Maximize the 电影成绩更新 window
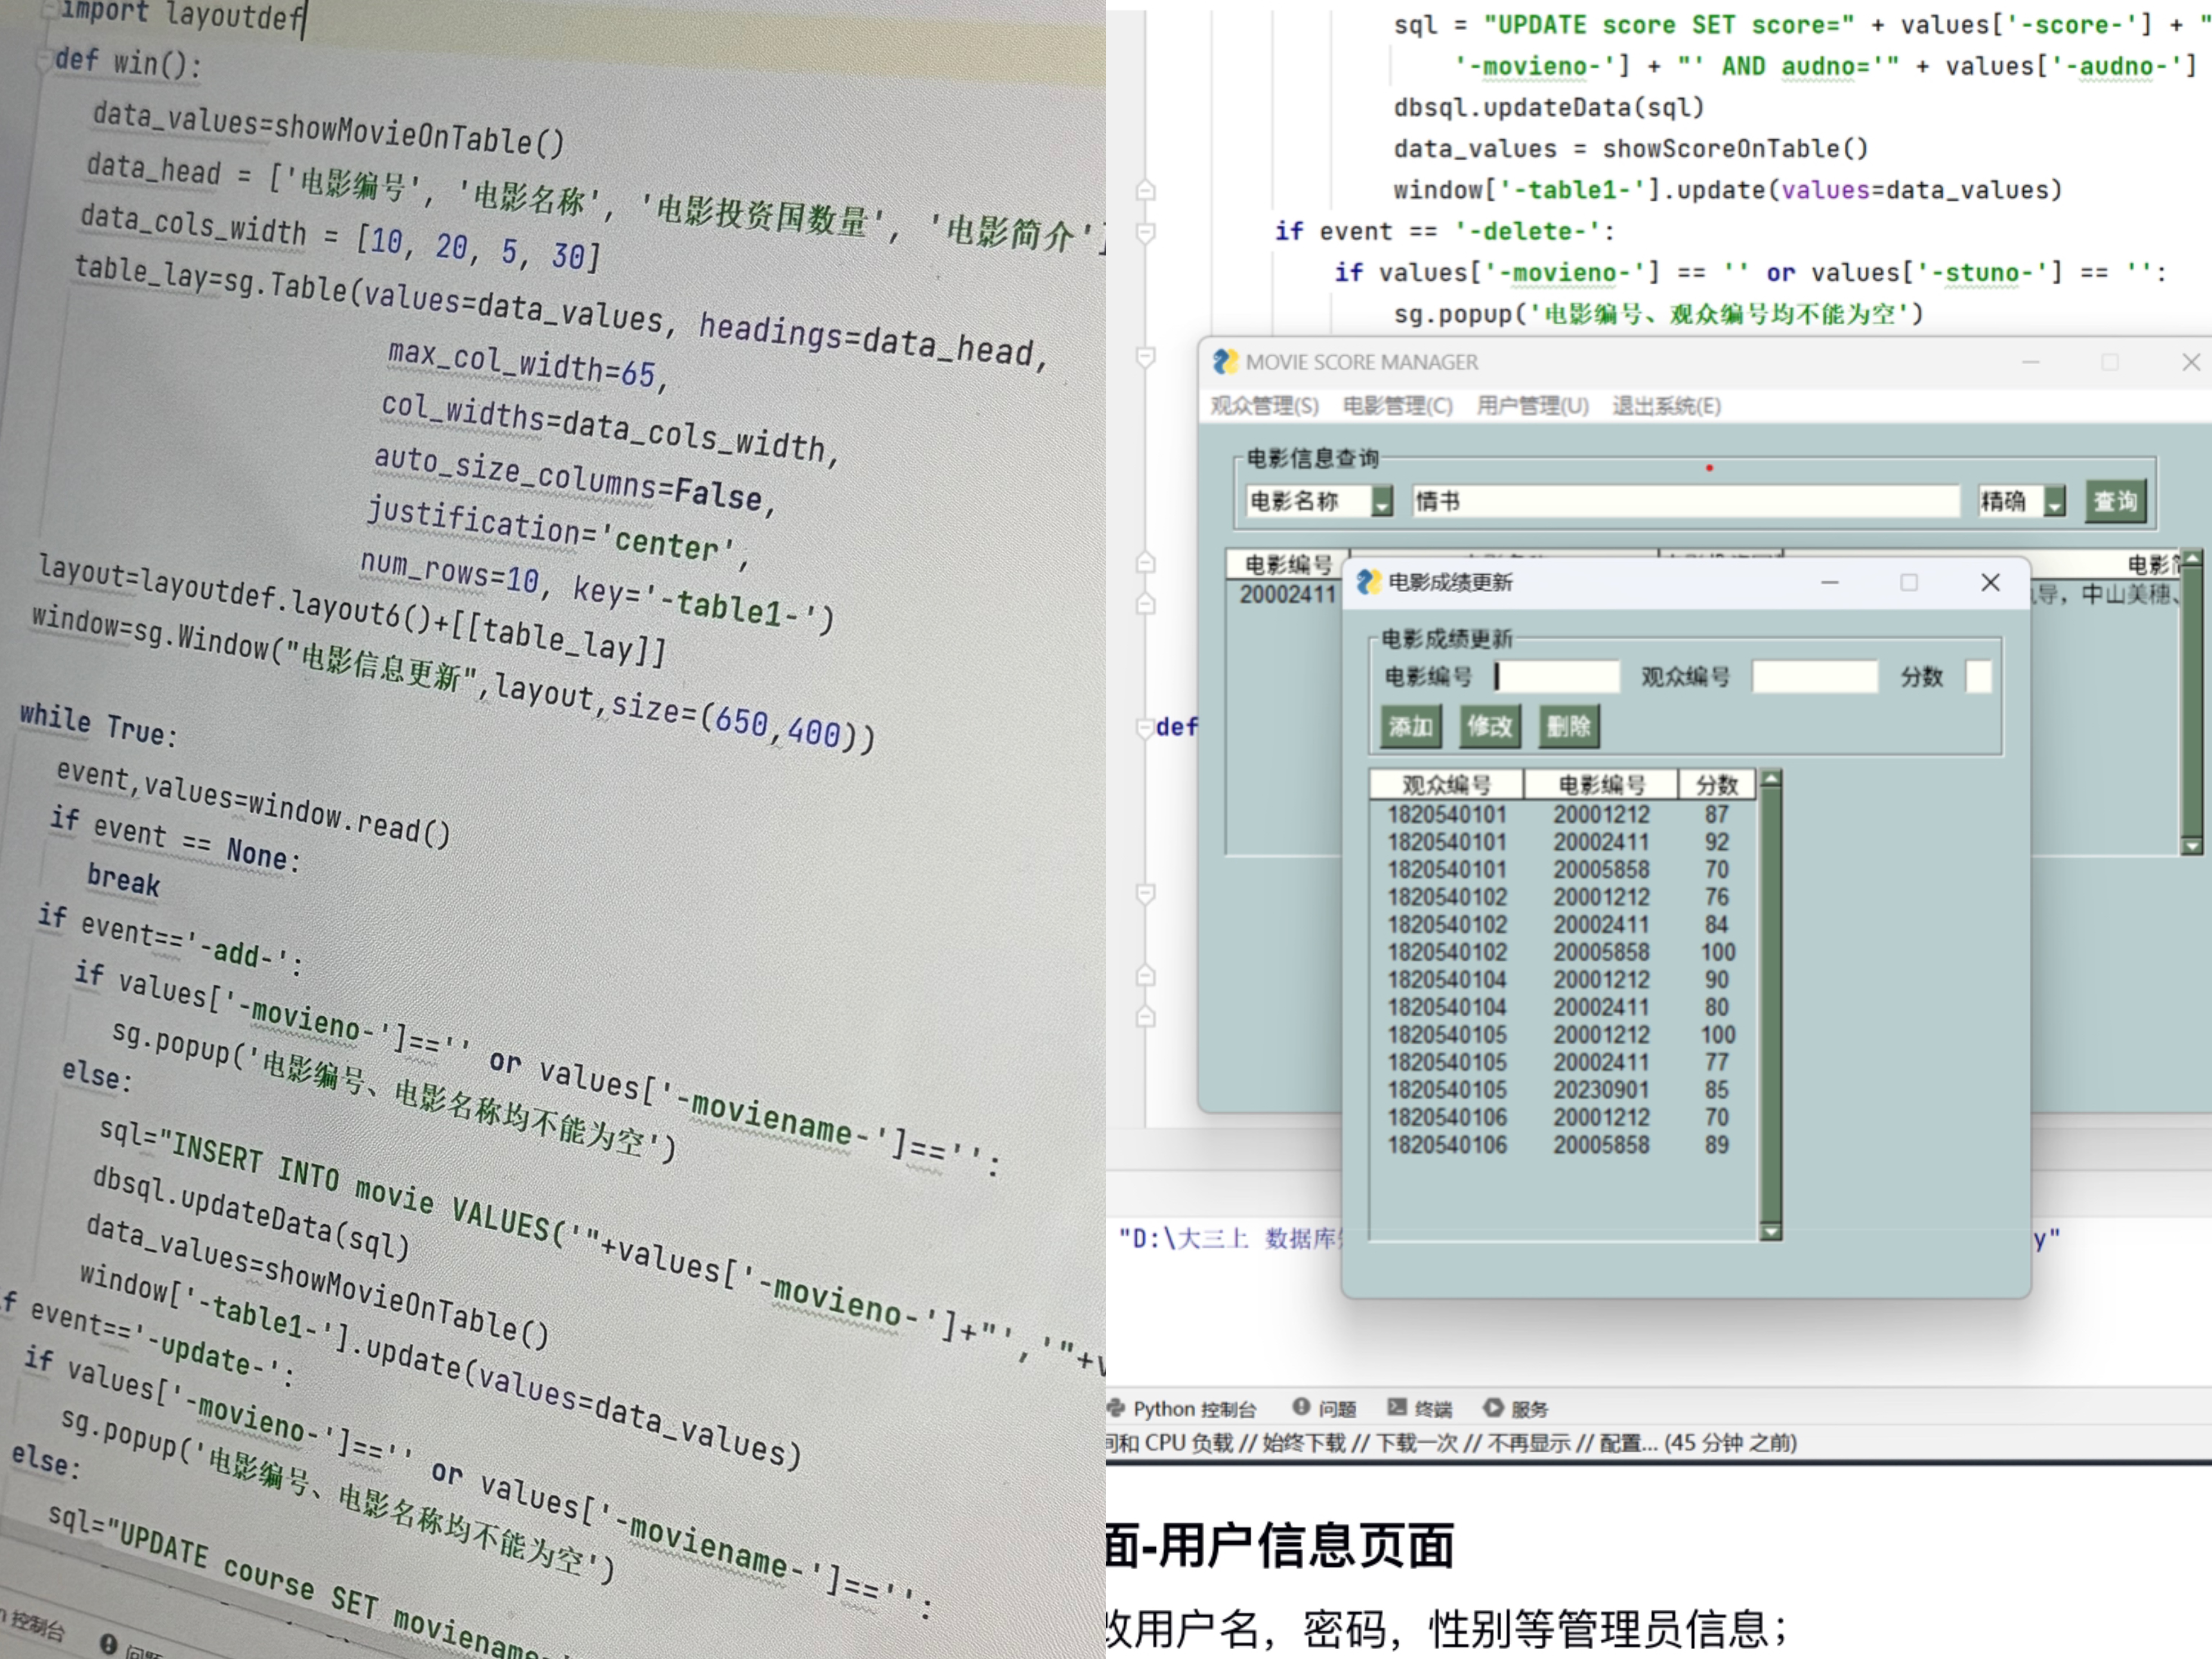The height and width of the screenshot is (1659, 2212). click(1909, 582)
